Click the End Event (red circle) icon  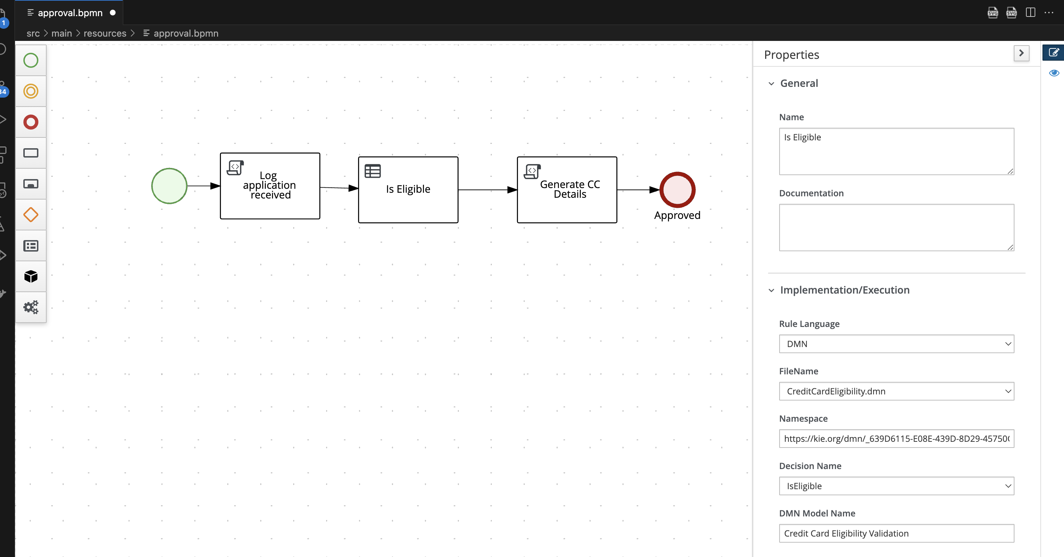click(x=31, y=122)
